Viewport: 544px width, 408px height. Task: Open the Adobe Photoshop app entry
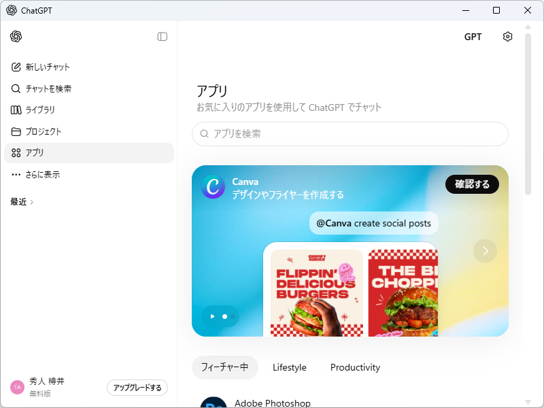[x=350, y=403]
